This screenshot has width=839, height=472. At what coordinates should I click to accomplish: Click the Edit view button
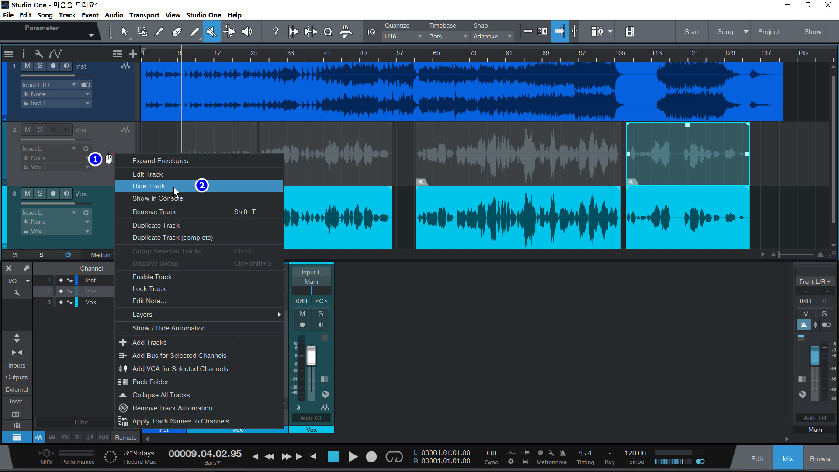[x=757, y=458]
